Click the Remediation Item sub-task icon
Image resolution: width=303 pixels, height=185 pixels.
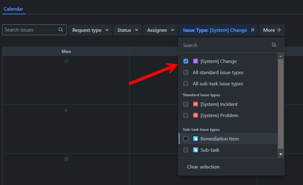196,139
